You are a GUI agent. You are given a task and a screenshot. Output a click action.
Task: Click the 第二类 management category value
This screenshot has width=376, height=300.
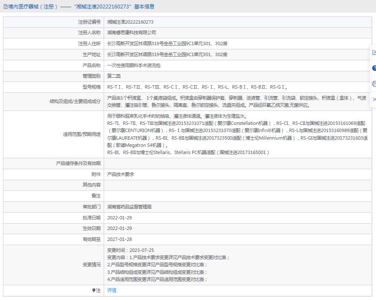coord(114,76)
